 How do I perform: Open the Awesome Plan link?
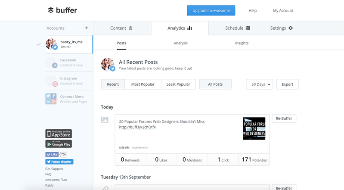[x=56, y=180]
